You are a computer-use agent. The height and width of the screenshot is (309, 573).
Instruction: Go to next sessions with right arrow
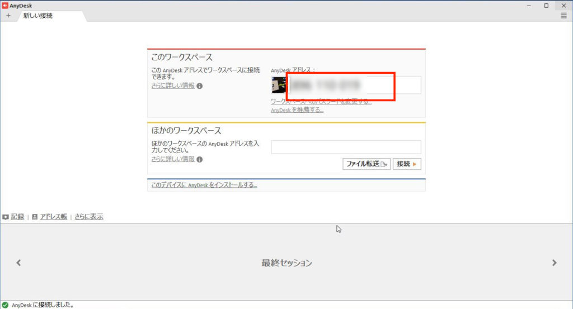pyautogui.click(x=555, y=263)
